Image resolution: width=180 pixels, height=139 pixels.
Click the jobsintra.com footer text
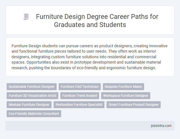[161, 126]
